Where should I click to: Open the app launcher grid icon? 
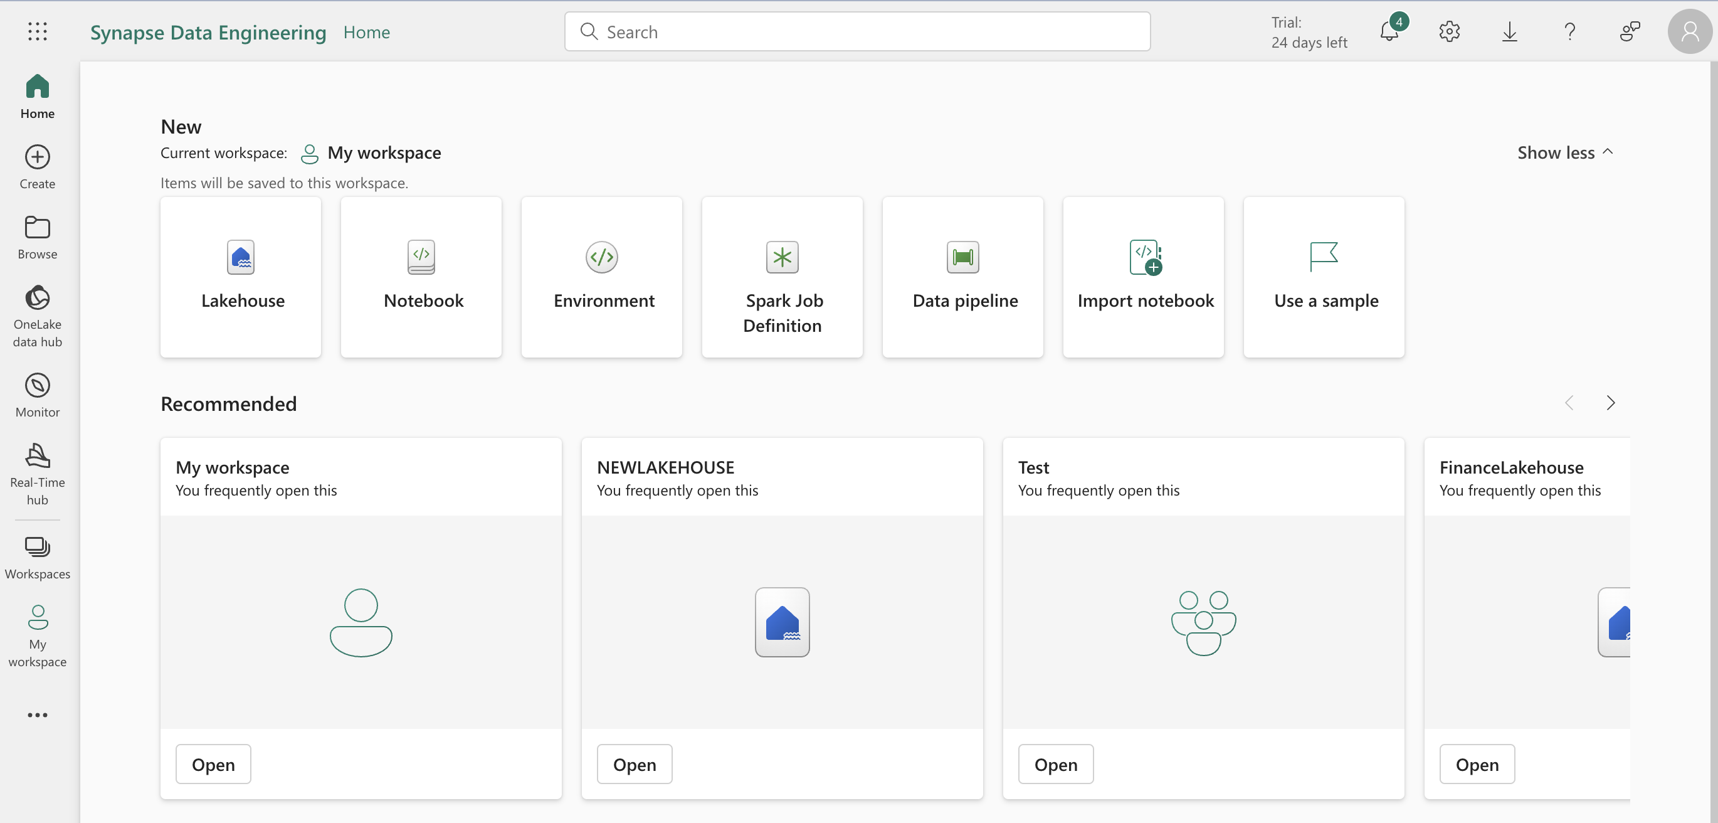click(38, 31)
